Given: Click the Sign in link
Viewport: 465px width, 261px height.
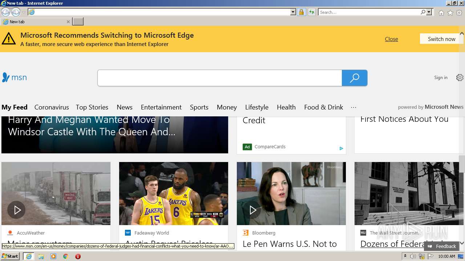Looking at the screenshot, I should click(441, 78).
